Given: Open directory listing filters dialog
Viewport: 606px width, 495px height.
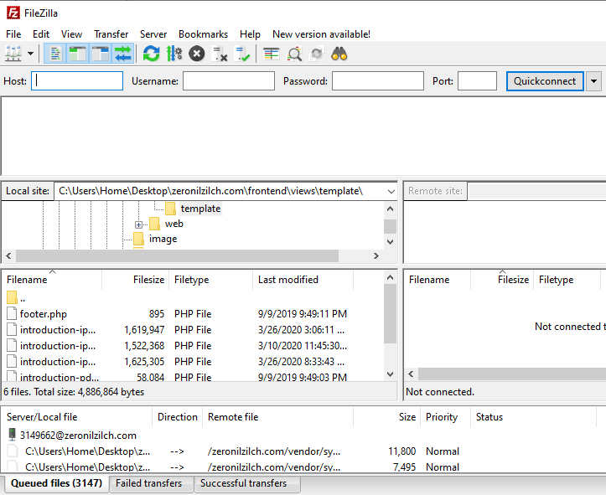Looking at the screenshot, I should [x=272, y=54].
